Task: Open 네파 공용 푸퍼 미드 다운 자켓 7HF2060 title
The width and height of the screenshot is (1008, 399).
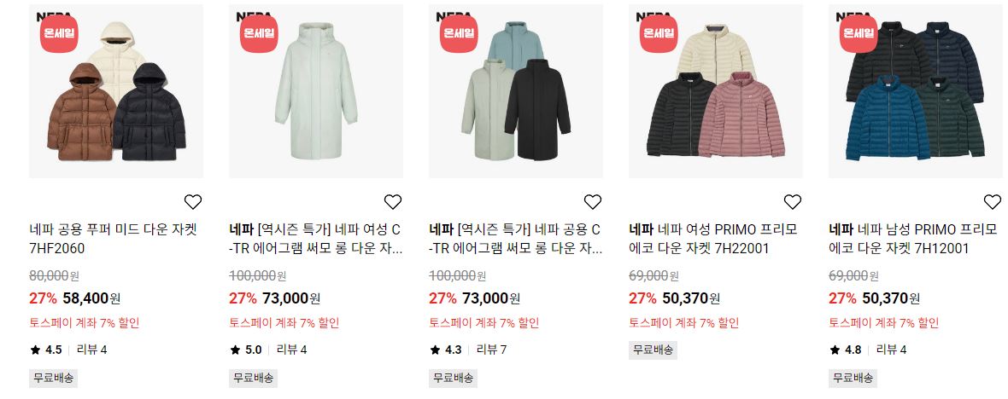Action: pyautogui.click(x=113, y=239)
